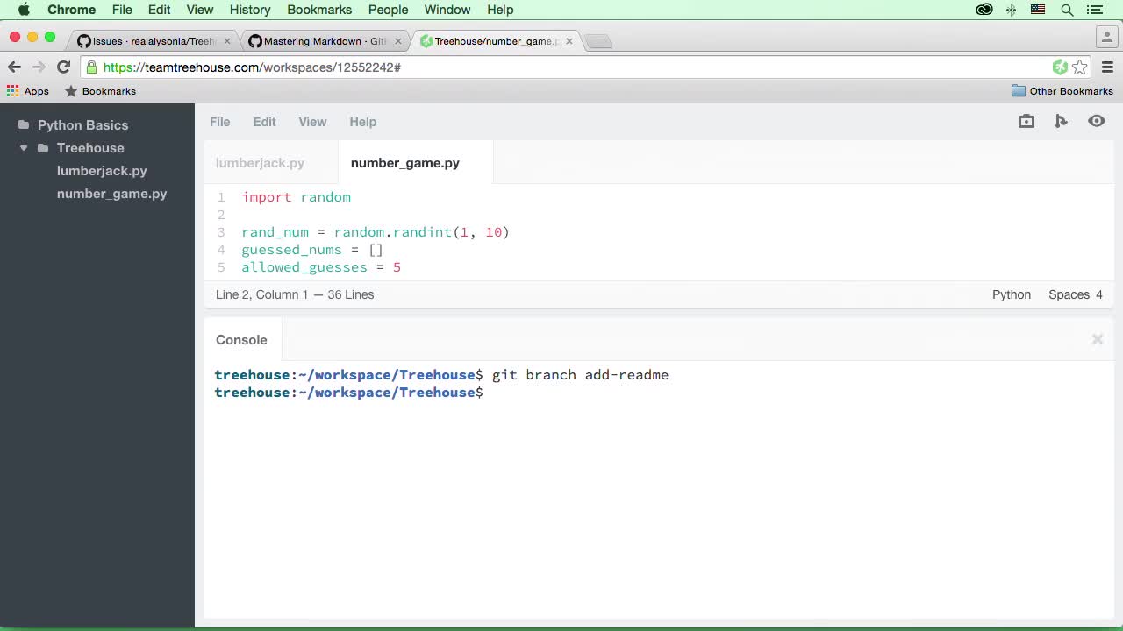Switch to the lumberjack.py tab
This screenshot has height=631, width=1123.
(x=260, y=163)
